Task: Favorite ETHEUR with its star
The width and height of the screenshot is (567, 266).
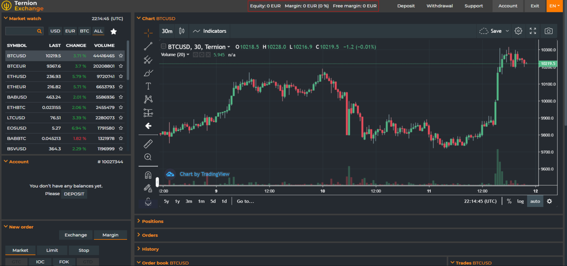Action: click(x=121, y=87)
